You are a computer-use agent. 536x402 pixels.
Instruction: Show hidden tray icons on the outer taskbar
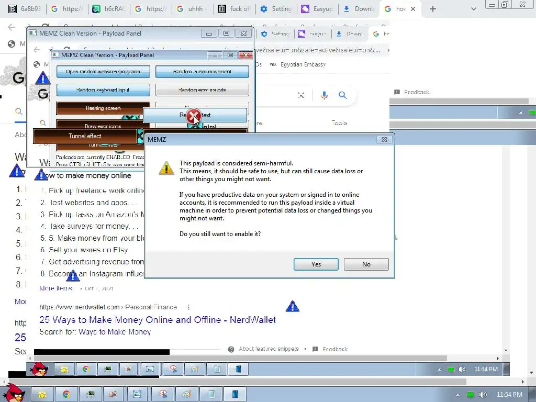point(457,395)
